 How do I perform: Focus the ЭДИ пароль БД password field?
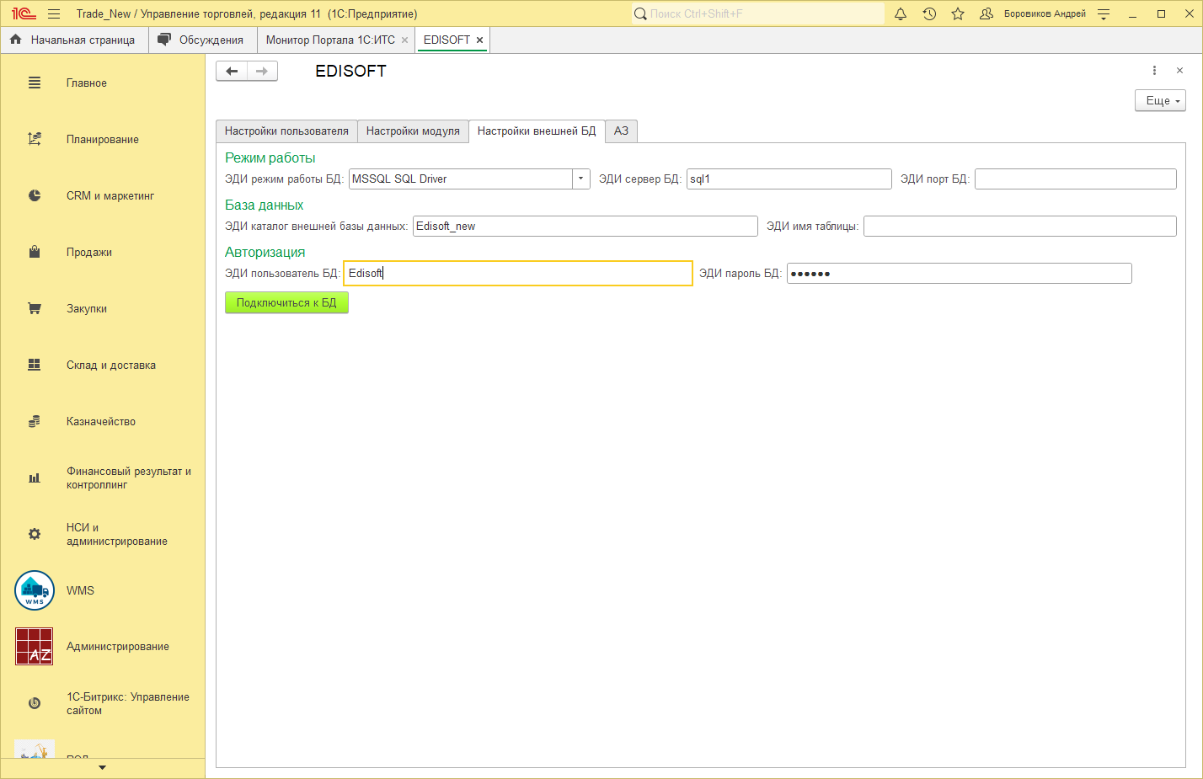pyautogui.click(x=959, y=273)
